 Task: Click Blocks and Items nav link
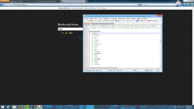[78, 8]
